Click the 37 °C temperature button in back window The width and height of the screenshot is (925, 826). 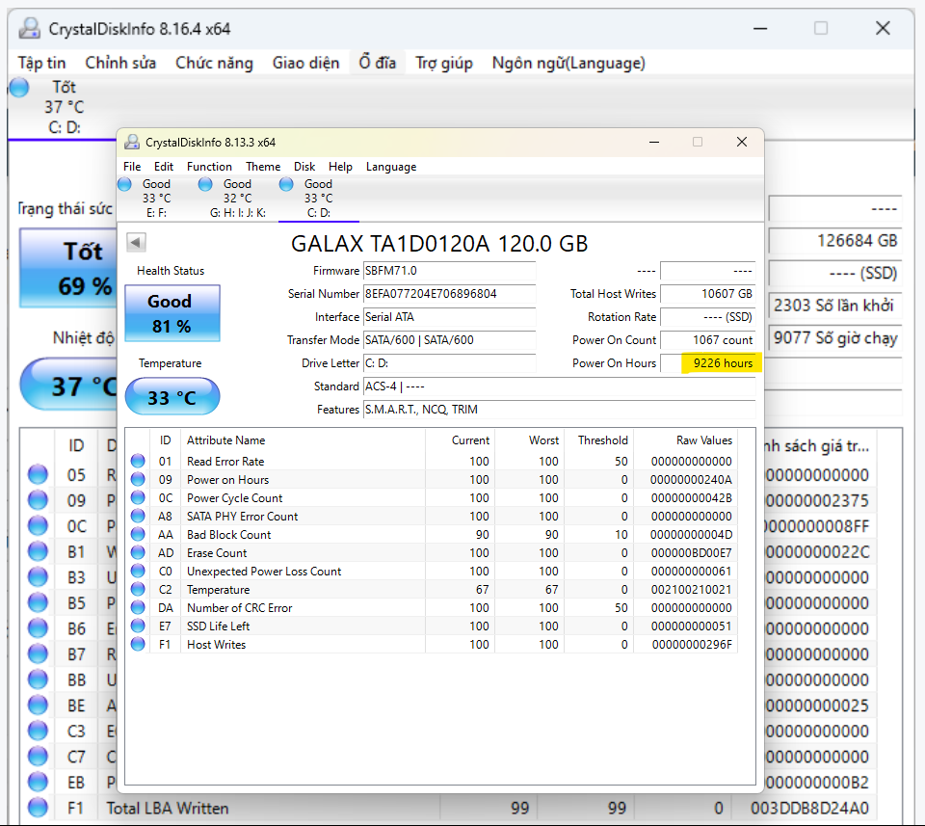coord(67,385)
